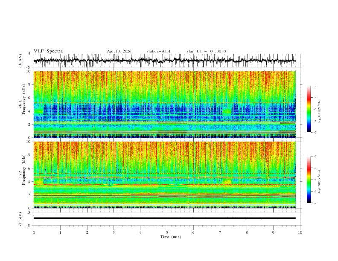Viewport: 338px width, 261px height.
Task: Click the "-7" label on ch.1 colorbar
Action: 315,132
